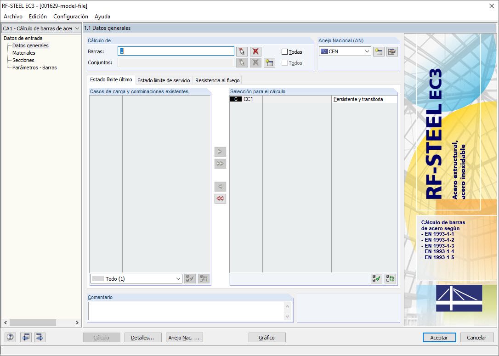Select all in existing load cases list
Viewport: 499px width, 356px height.
click(x=190, y=279)
